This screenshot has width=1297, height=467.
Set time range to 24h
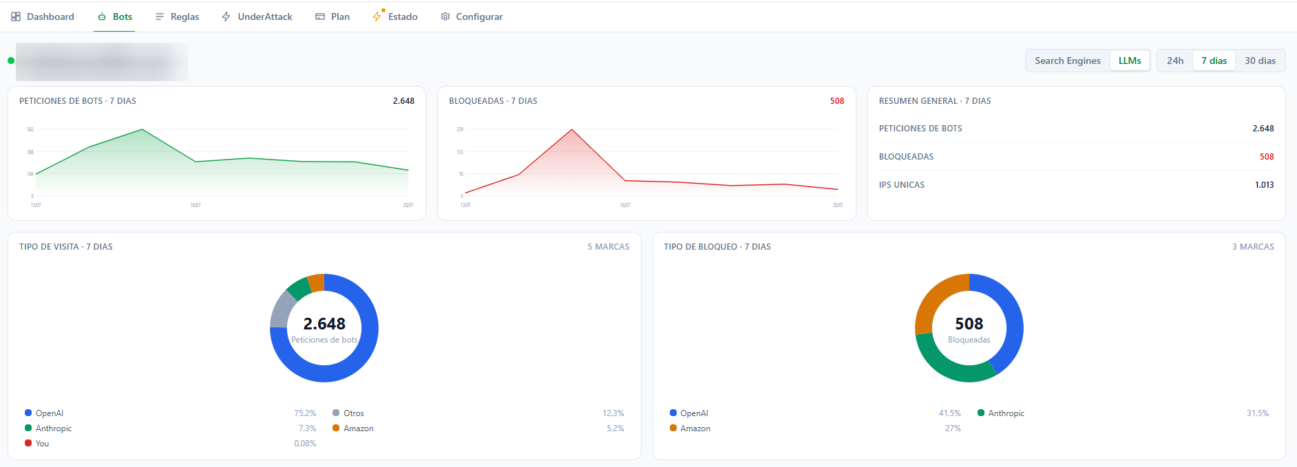click(x=1175, y=61)
